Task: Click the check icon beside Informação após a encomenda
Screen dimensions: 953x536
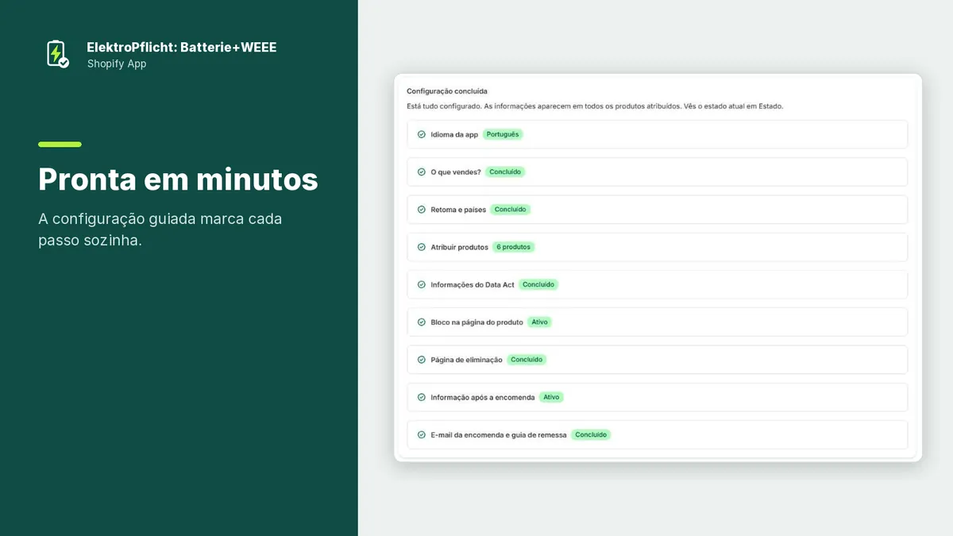Action: pos(422,397)
